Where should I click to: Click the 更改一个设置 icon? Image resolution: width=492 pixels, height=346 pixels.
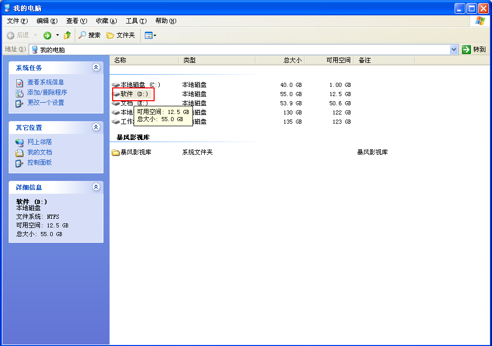tap(19, 103)
